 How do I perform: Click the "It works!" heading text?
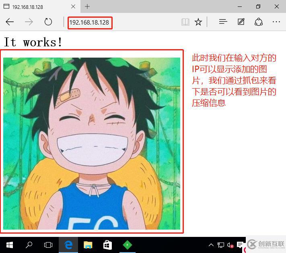point(33,42)
